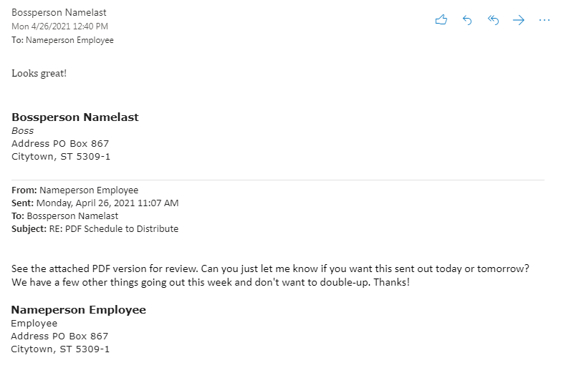Click the date Mon 4/26/2021 12:40 PM
The image size is (561, 368).
click(59, 26)
